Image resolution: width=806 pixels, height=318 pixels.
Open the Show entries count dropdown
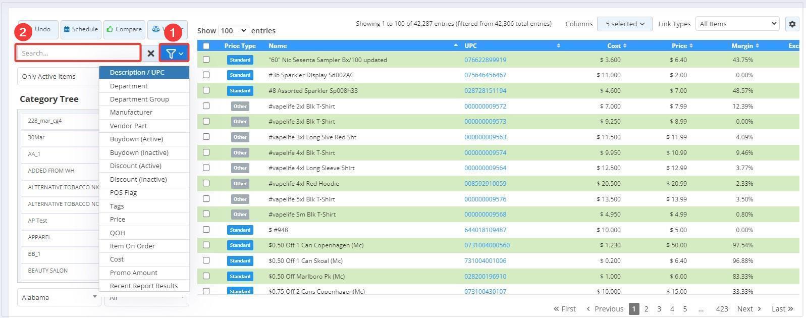coord(233,31)
